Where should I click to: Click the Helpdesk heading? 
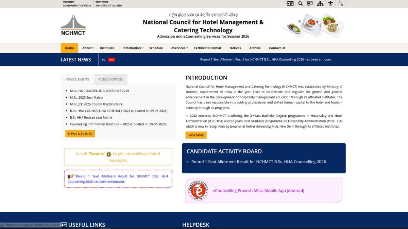pos(196,225)
